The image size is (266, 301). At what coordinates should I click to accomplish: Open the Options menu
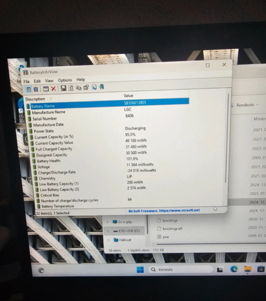pyautogui.click(x=65, y=80)
